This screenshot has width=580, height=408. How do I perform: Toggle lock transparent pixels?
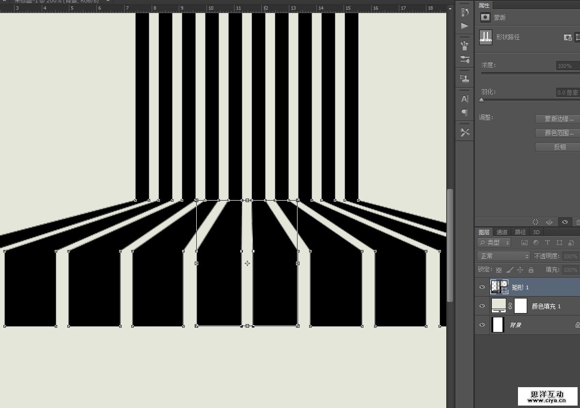pyautogui.click(x=499, y=270)
